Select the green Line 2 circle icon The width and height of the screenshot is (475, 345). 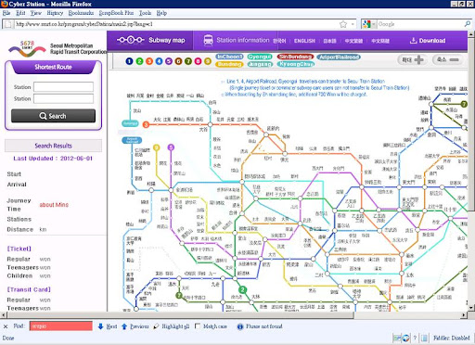point(139,61)
